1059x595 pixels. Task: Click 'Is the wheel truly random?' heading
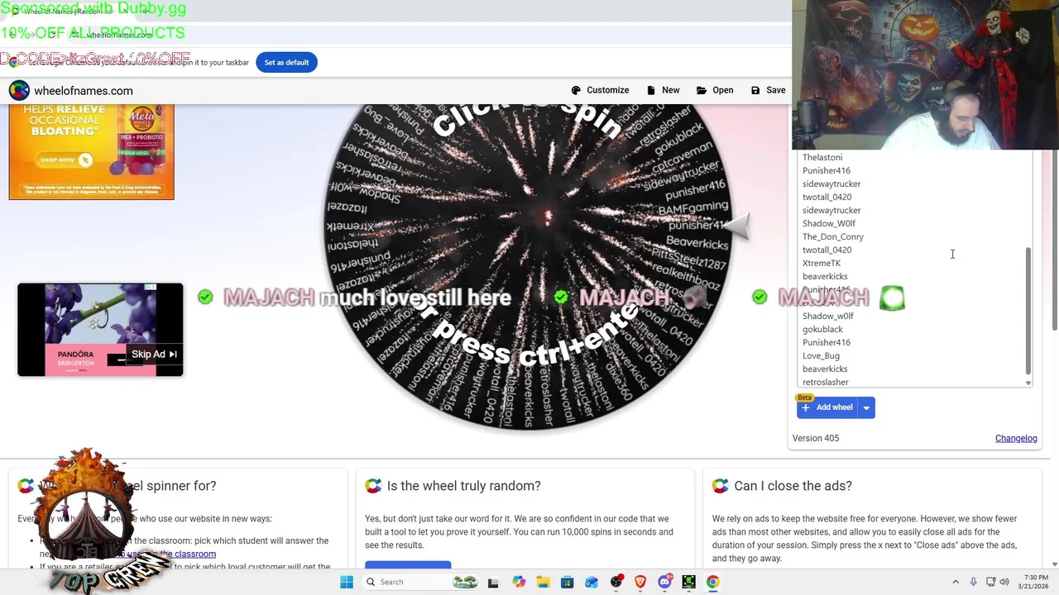point(463,486)
